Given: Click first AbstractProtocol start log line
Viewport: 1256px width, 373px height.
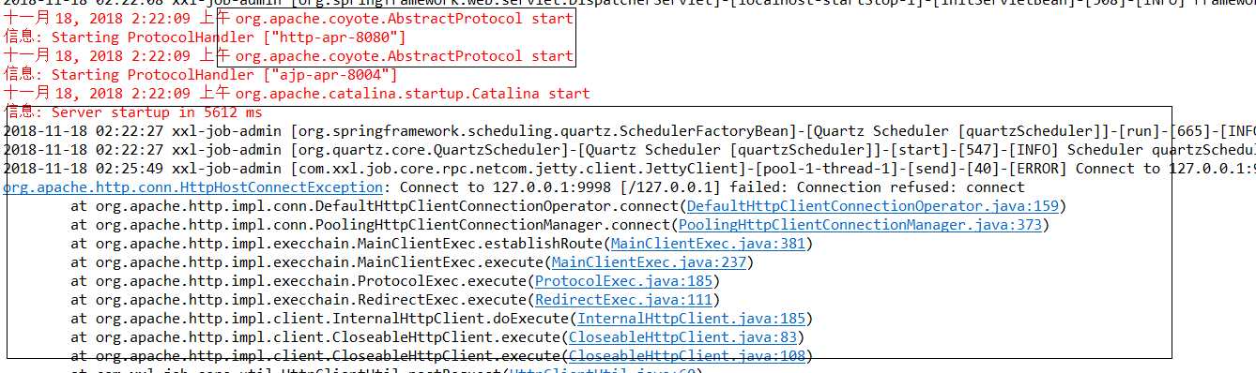Looking at the screenshot, I should click(x=288, y=19).
